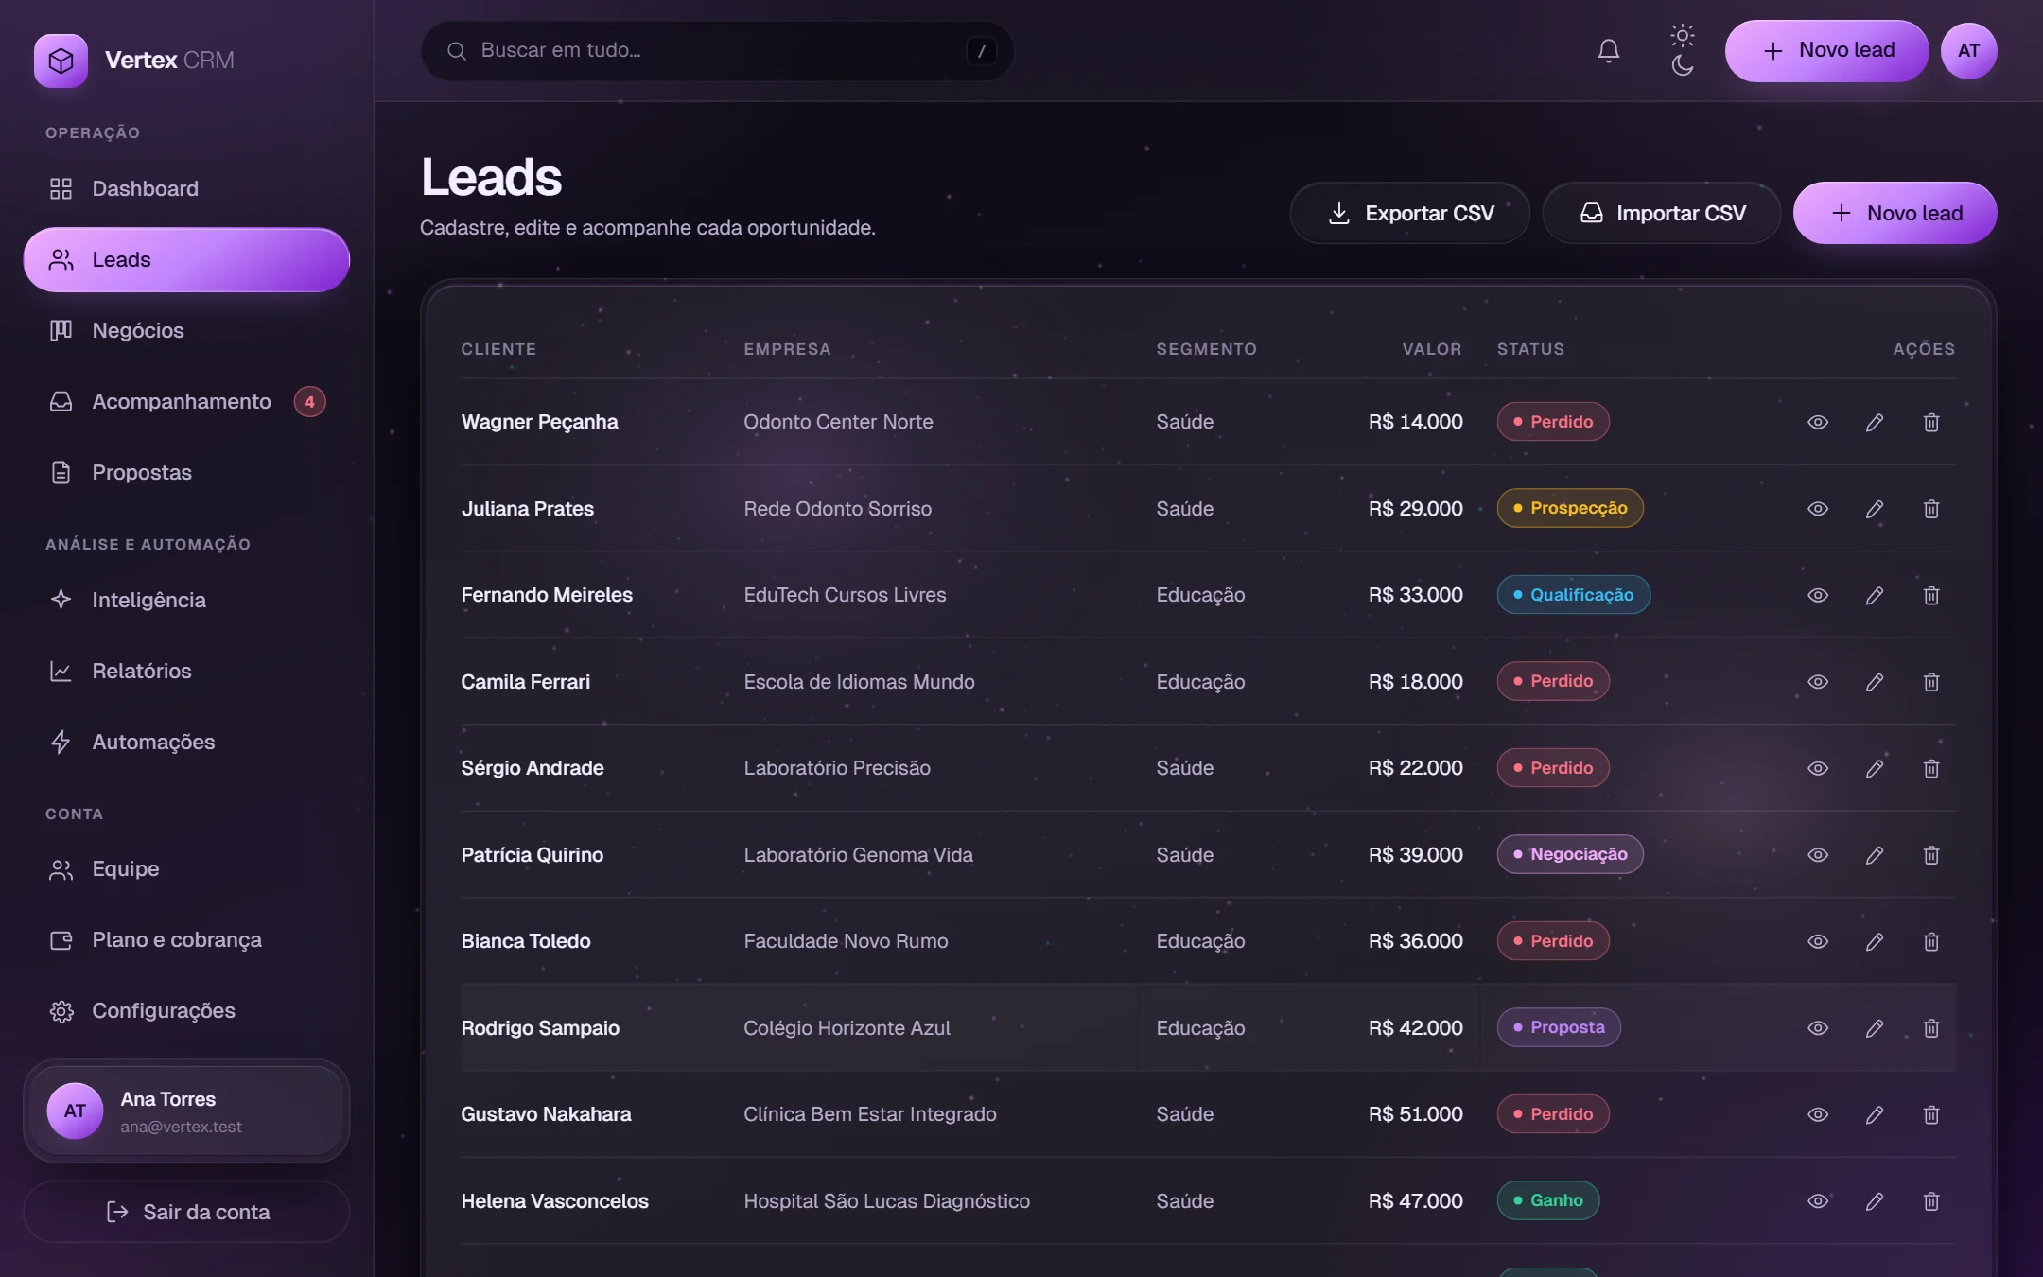Open Acompanhamento in sidebar
This screenshot has width=2043, height=1277.
(x=186, y=402)
